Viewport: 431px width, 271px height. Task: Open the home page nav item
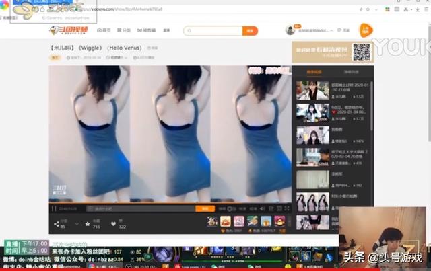(104, 30)
